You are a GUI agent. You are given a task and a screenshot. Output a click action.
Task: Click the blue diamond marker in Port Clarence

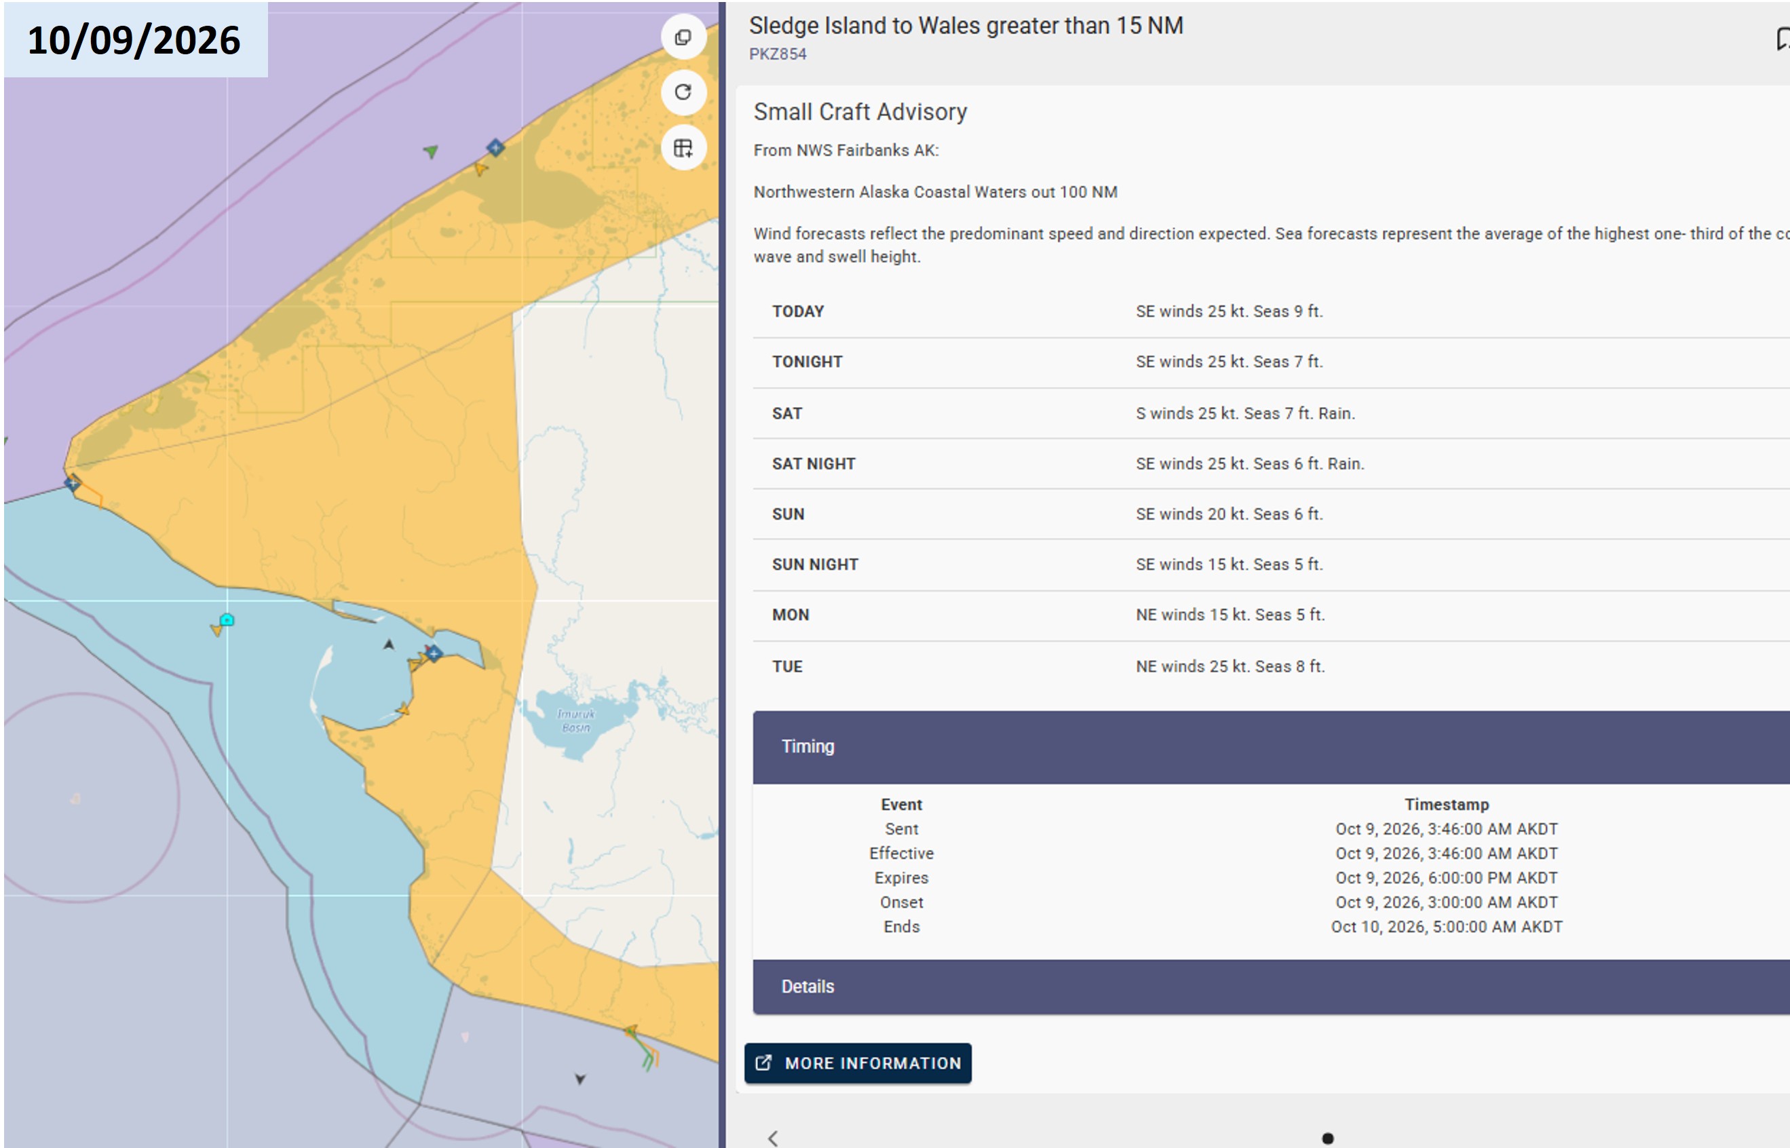434,654
